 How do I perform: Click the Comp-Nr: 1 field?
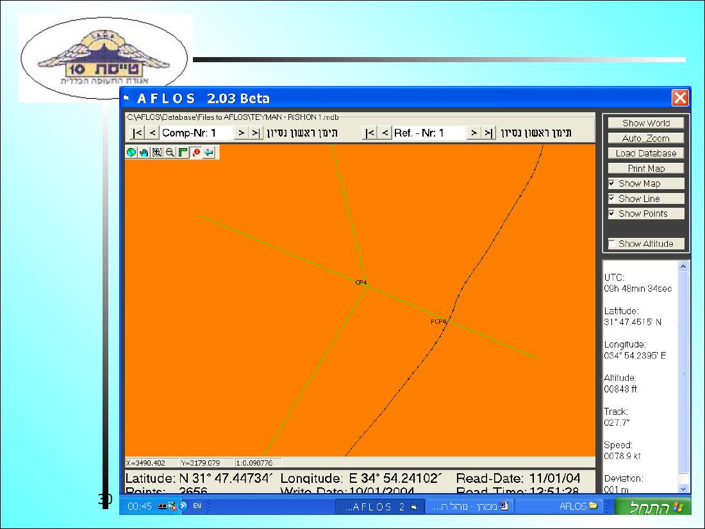point(197,133)
